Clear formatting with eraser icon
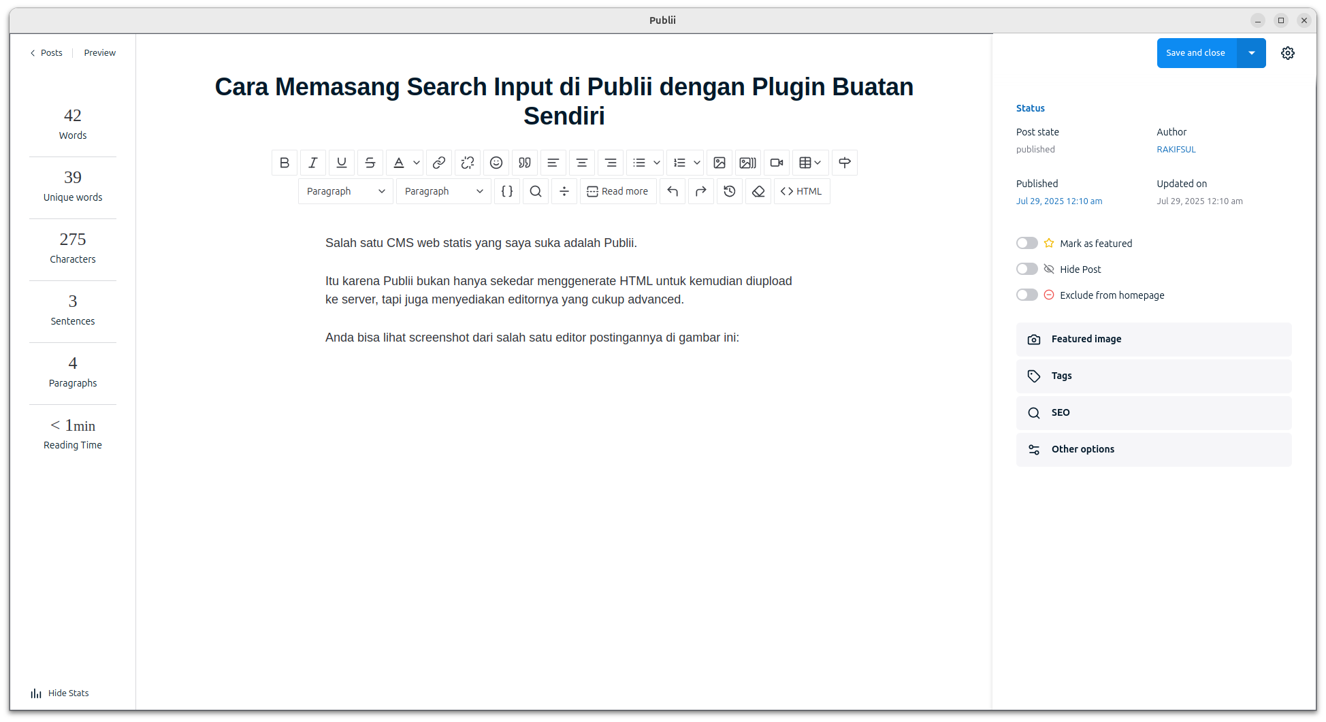 click(x=758, y=191)
